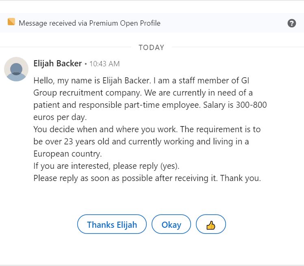This screenshot has width=304, height=266.
Task: Click the gold Premium badge icon
Action: coord(11,22)
